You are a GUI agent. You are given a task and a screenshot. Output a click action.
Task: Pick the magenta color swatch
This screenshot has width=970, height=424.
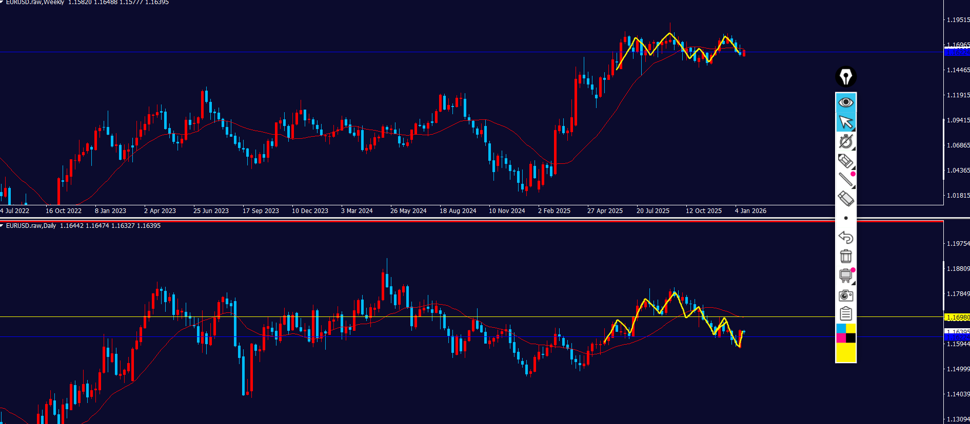(x=841, y=338)
